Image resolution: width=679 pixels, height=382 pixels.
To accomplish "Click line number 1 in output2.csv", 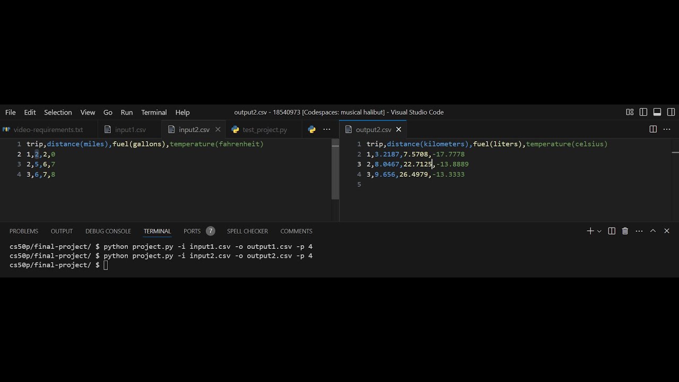I will click(x=359, y=144).
